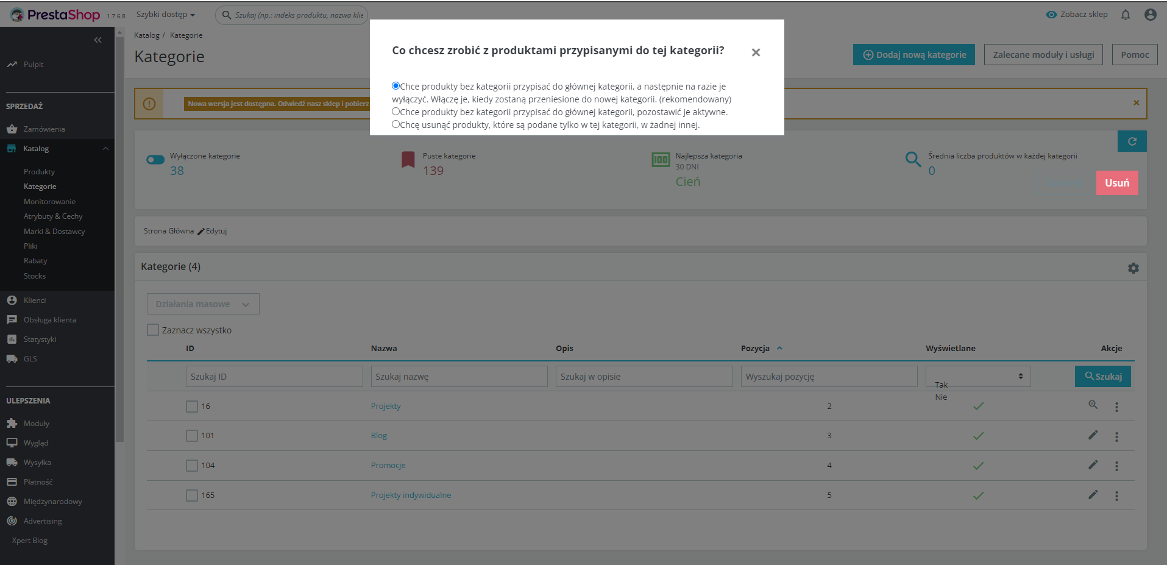Screen dimensions: 1167x565
Task: Click the Wyszukaj pozycję filter field
Action: point(829,377)
